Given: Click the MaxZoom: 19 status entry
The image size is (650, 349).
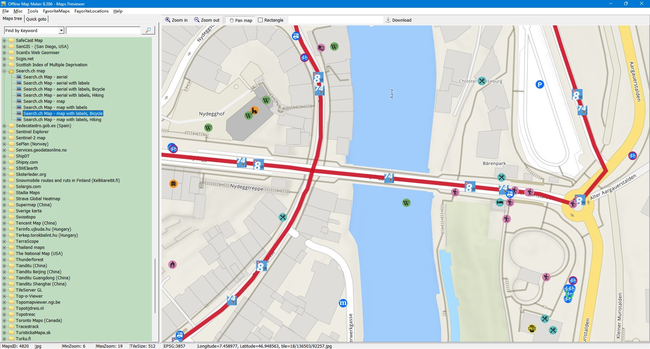Looking at the screenshot, I should [109, 346].
